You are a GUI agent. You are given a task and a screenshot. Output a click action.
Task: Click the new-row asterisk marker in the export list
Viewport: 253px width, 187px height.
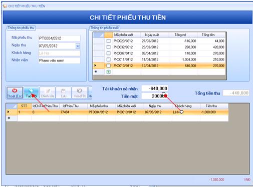click(96, 71)
